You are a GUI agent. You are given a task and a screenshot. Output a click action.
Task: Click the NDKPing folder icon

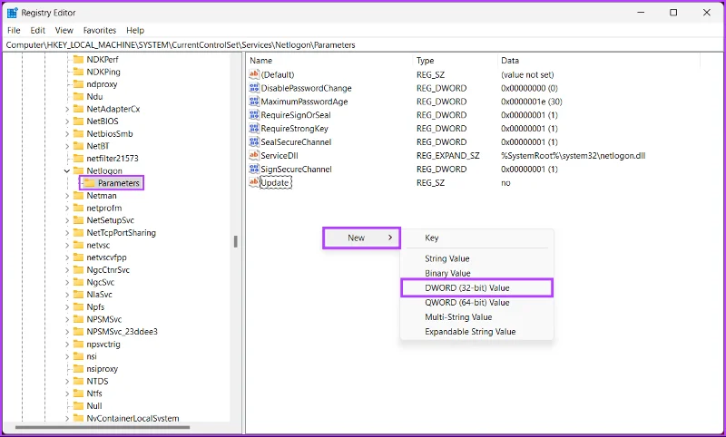pyautogui.click(x=78, y=72)
